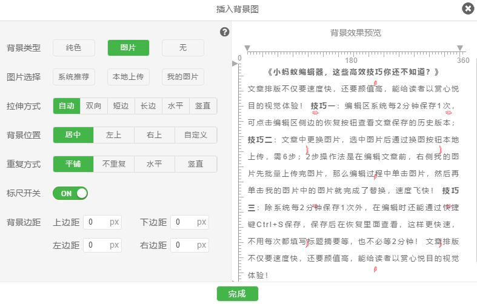Toggle the 标尺开关 ON switch
The image size is (477, 304).
(70, 193)
